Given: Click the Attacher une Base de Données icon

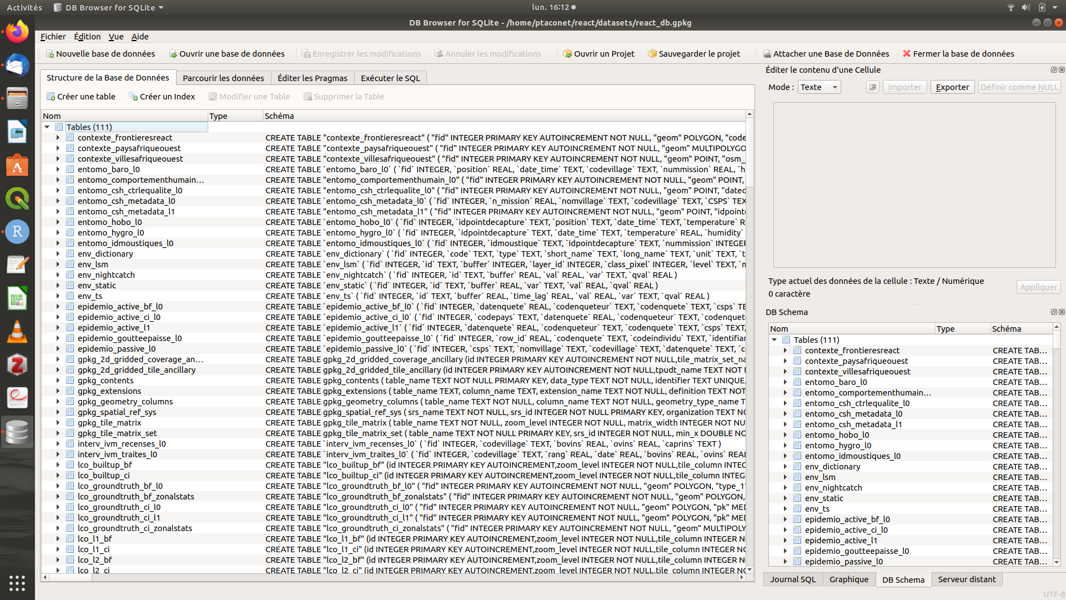Looking at the screenshot, I should pos(767,54).
